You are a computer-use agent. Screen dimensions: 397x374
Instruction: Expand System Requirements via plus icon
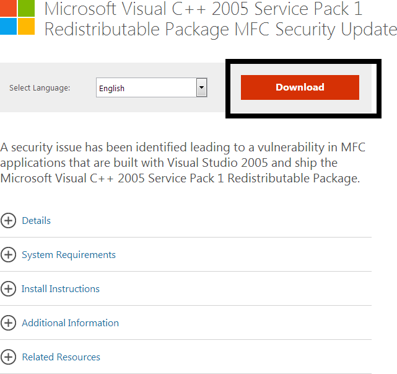(x=9, y=255)
